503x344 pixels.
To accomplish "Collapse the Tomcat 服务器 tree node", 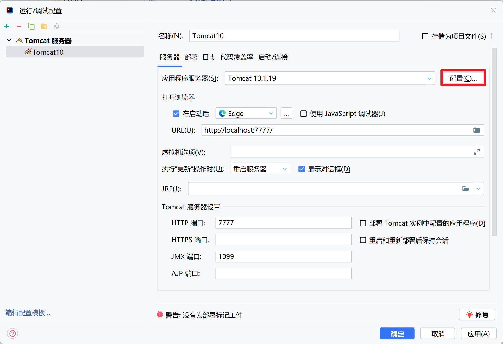I will 9,41.
